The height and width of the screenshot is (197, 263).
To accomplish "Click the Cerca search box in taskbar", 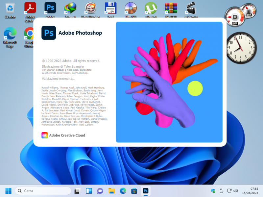I will click(43, 191).
